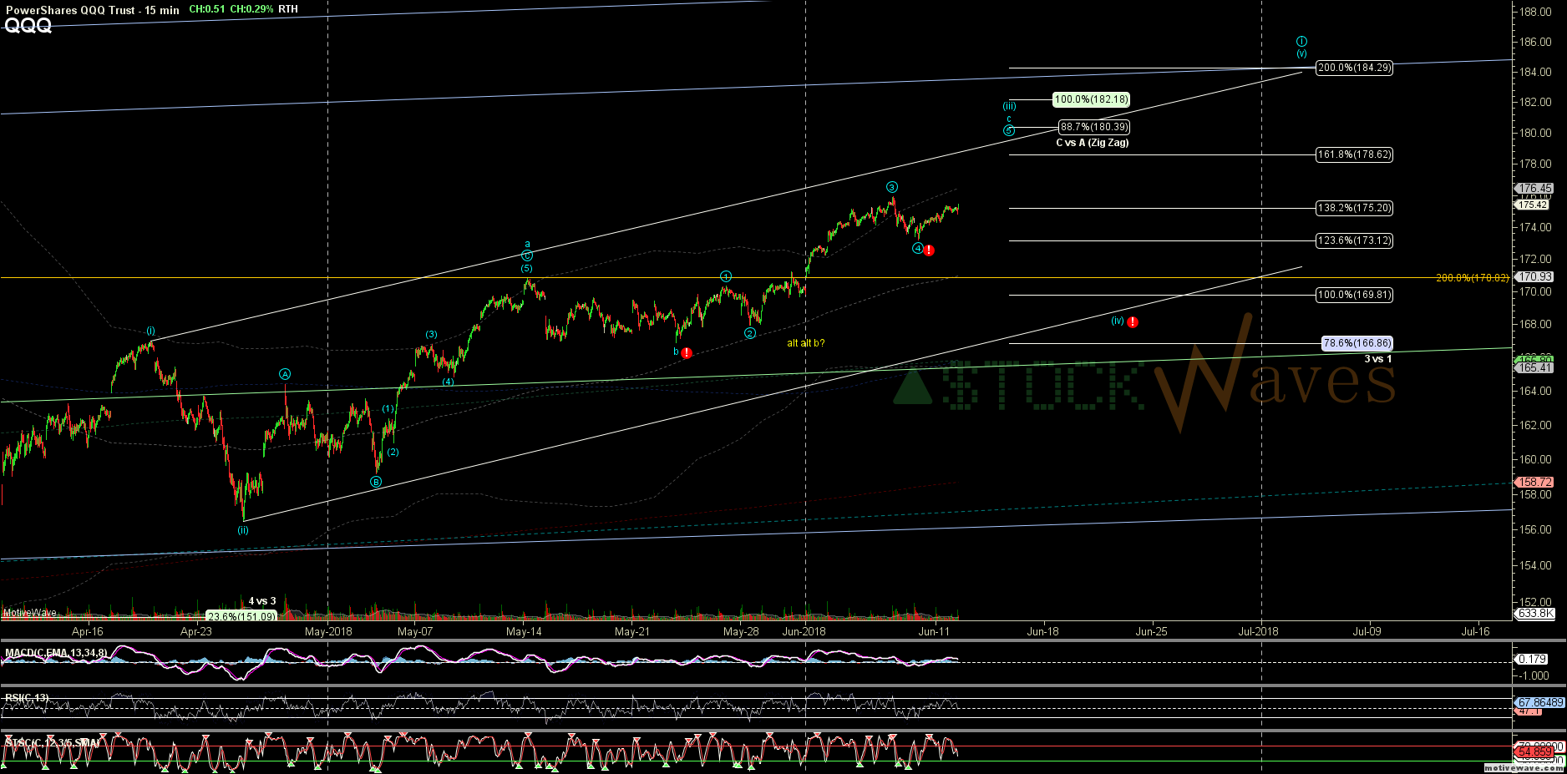Image resolution: width=1567 pixels, height=774 pixels.
Task: Select the 161.8%(178.62) Fibonacci level label
Action: tap(1354, 154)
